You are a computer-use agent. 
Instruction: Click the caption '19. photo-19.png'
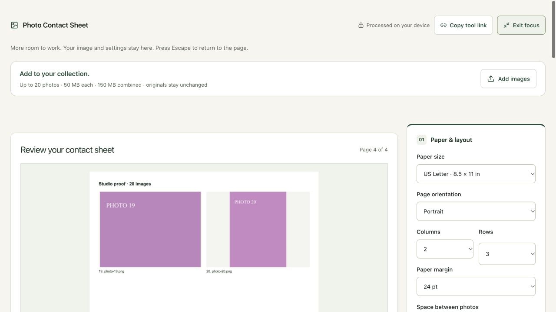click(112, 271)
